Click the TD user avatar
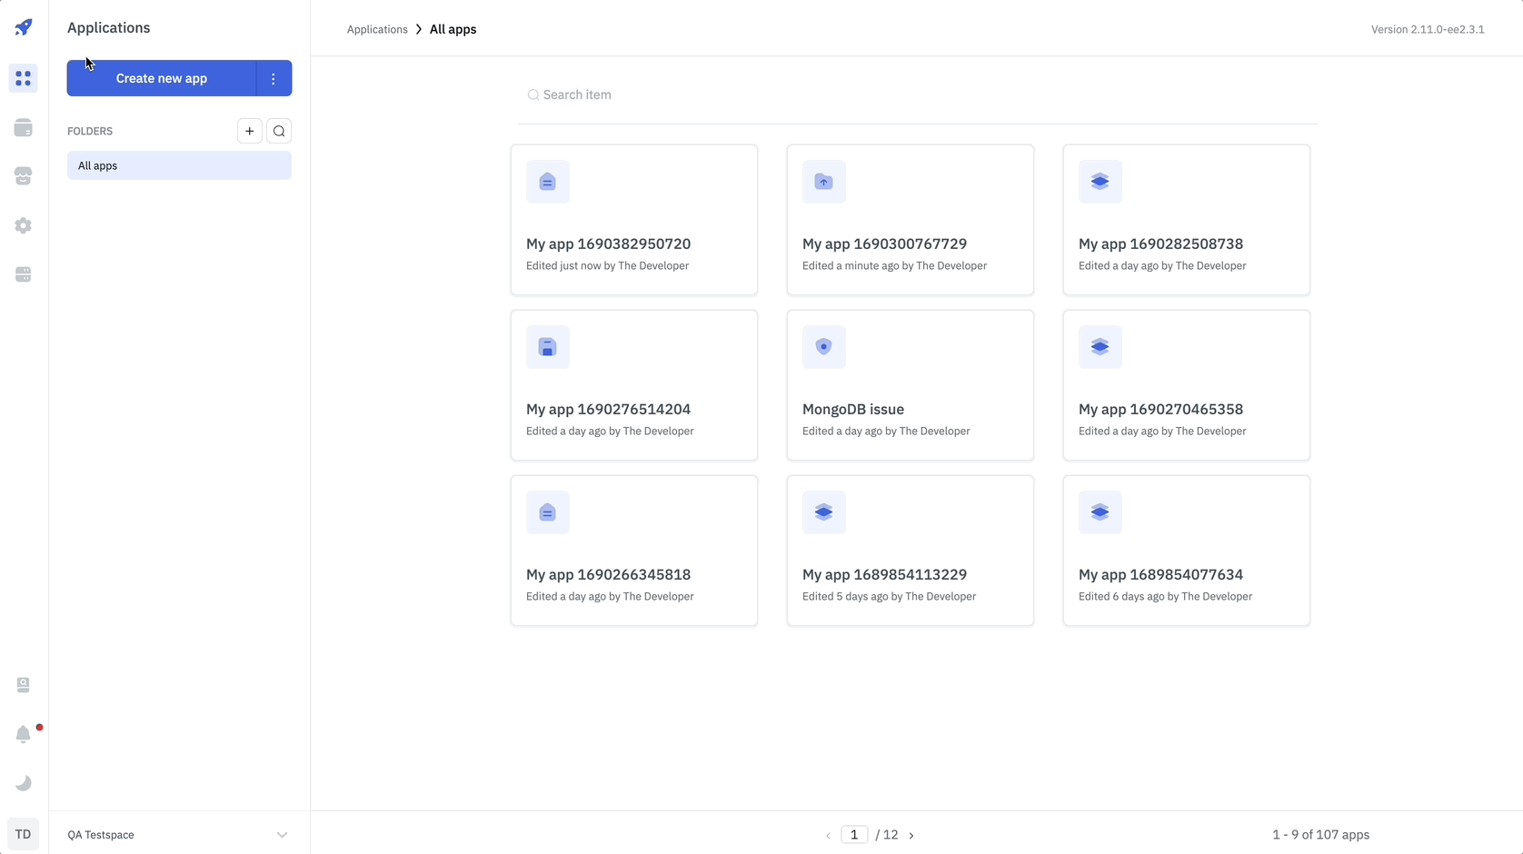Screen dimensions: 1523x854 coord(24,834)
